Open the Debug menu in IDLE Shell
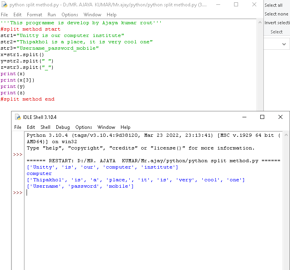290x270 pixels. click(63, 127)
